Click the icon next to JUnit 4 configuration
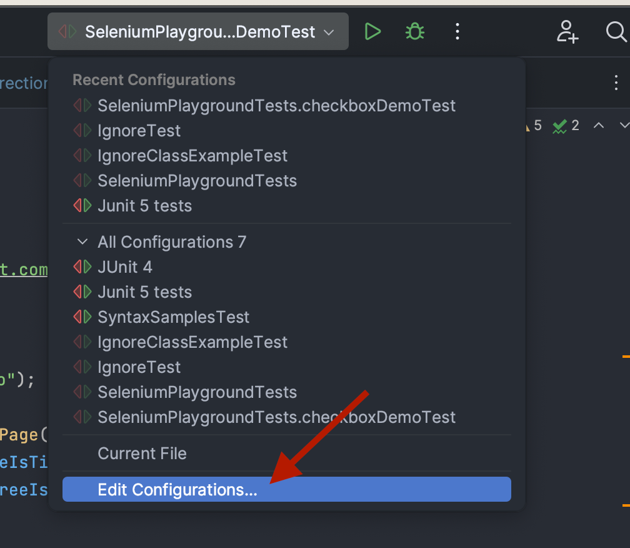The image size is (630, 548). (82, 266)
